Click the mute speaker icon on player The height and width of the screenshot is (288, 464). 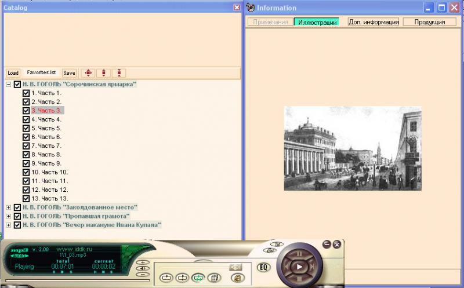click(235, 267)
